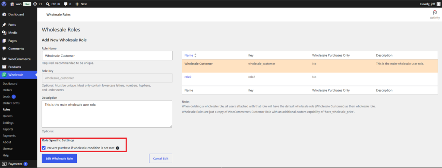Open the Help submenu item

tap(6, 155)
